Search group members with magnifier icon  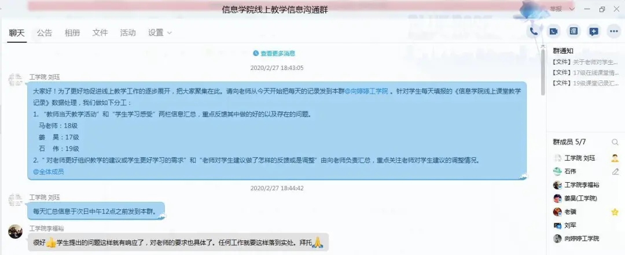pos(615,142)
